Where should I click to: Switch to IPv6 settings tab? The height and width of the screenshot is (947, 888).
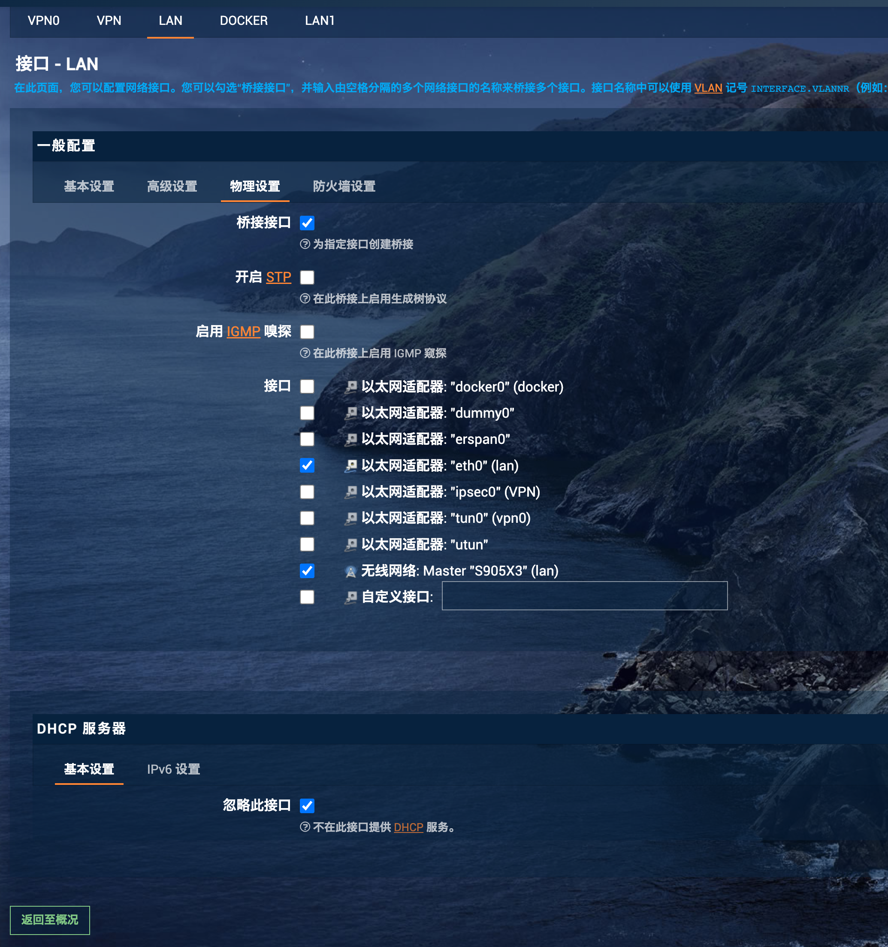[x=173, y=769]
